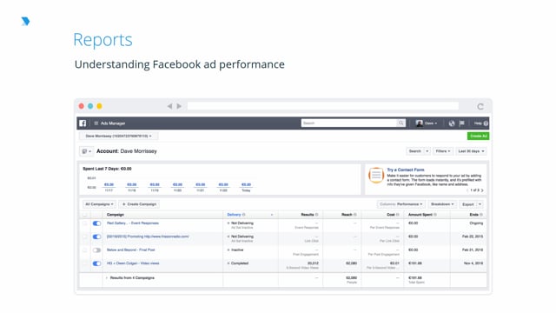Click the Create Campaign button
Viewport: 556px width, 313px height.
pos(139,204)
